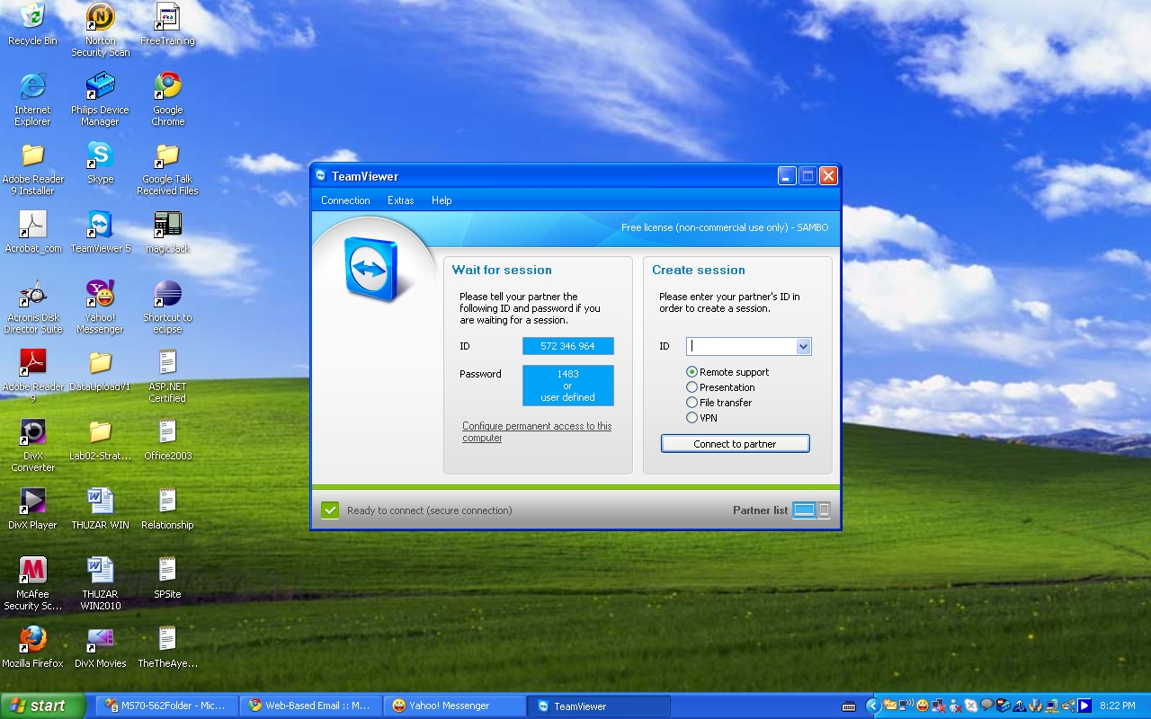Click the Windows start button
The image size is (1151, 719).
[x=43, y=706]
